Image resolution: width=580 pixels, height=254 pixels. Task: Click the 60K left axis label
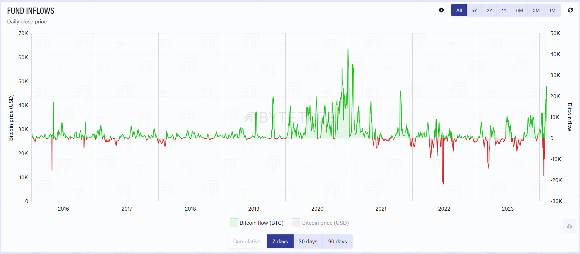pyautogui.click(x=23, y=57)
